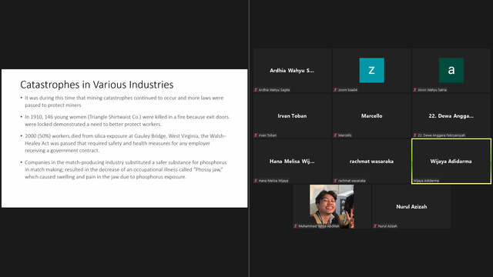The width and height of the screenshot is (493, 277).
Task: Click the bullet about Gauley Bridge silica exposure
Action: pos(126,143)
